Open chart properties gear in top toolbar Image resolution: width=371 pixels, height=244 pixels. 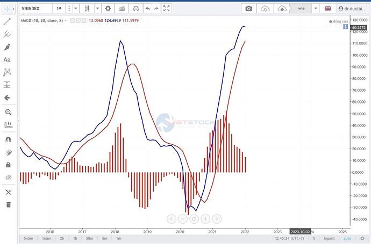[x=108, y=9]
